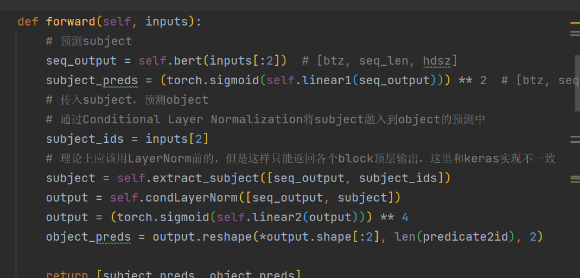Click 'predicate2id' in the reshape line
Screen dimensions: 580x278
pos(466,237)
